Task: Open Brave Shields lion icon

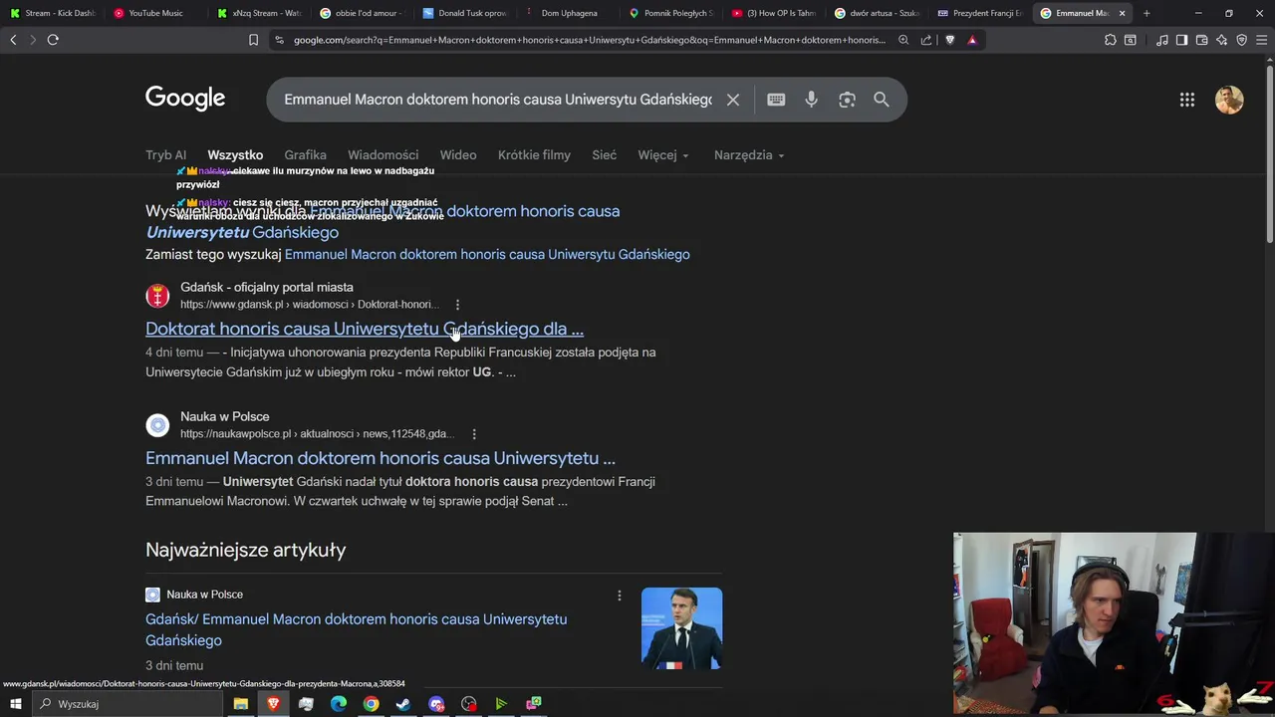Action: [x=949, y=40]
